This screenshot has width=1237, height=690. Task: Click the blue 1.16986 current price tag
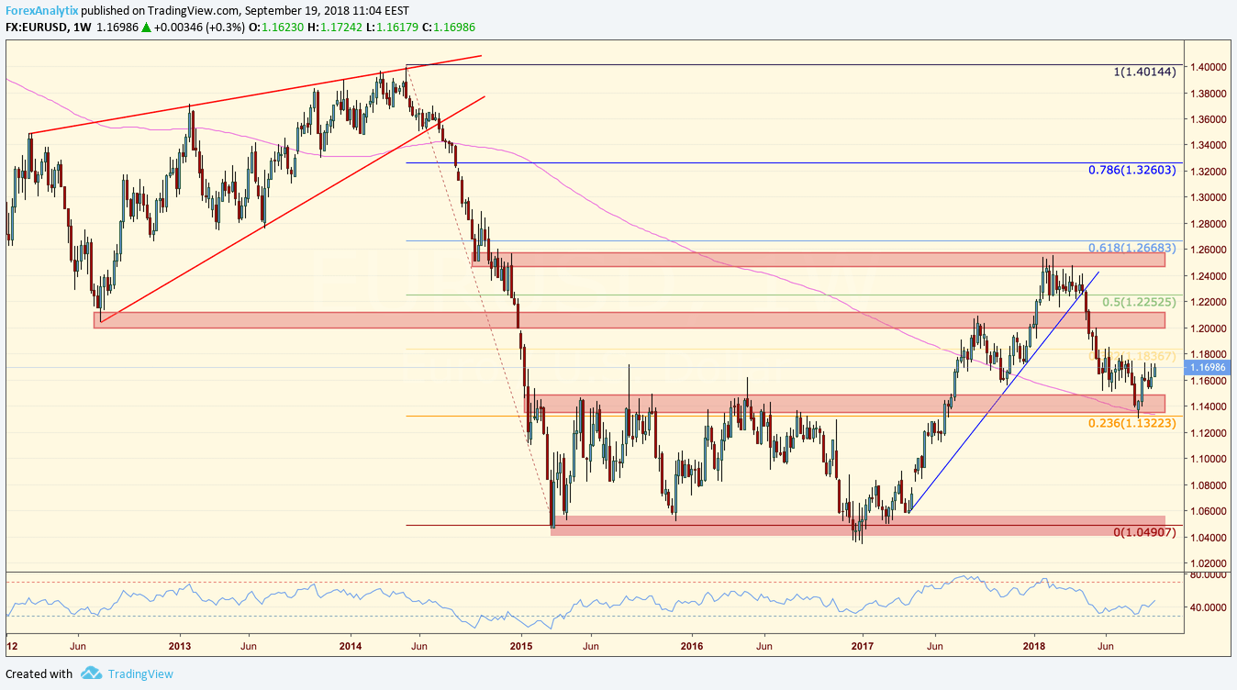[1207, 368]
